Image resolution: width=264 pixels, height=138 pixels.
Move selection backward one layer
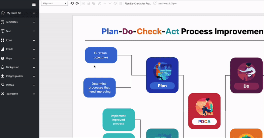[x=110, y=3]
